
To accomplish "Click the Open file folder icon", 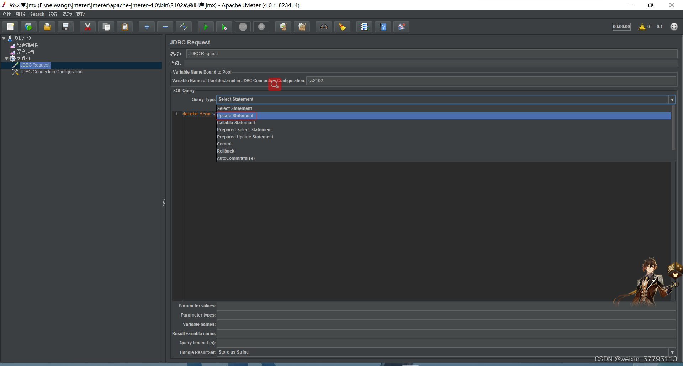I will tap(47, 27).
